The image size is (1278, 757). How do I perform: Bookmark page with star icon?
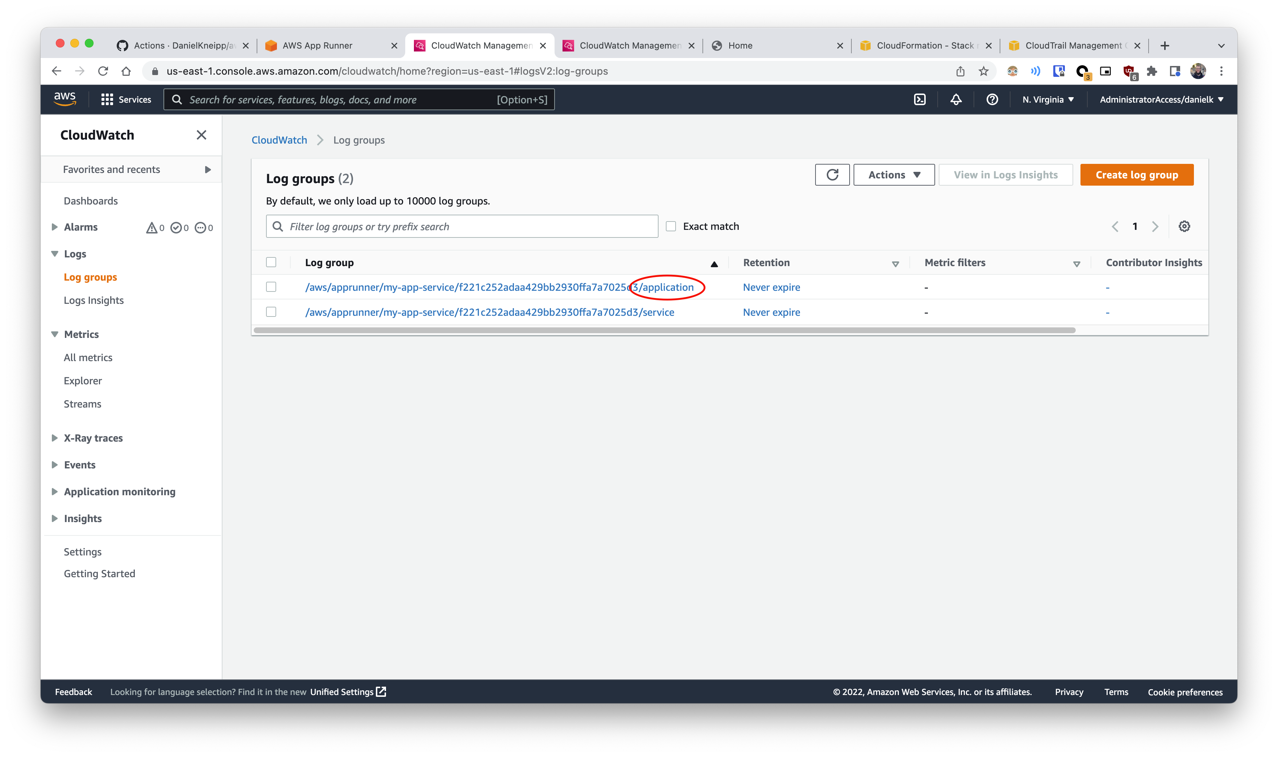click(983, 71)
